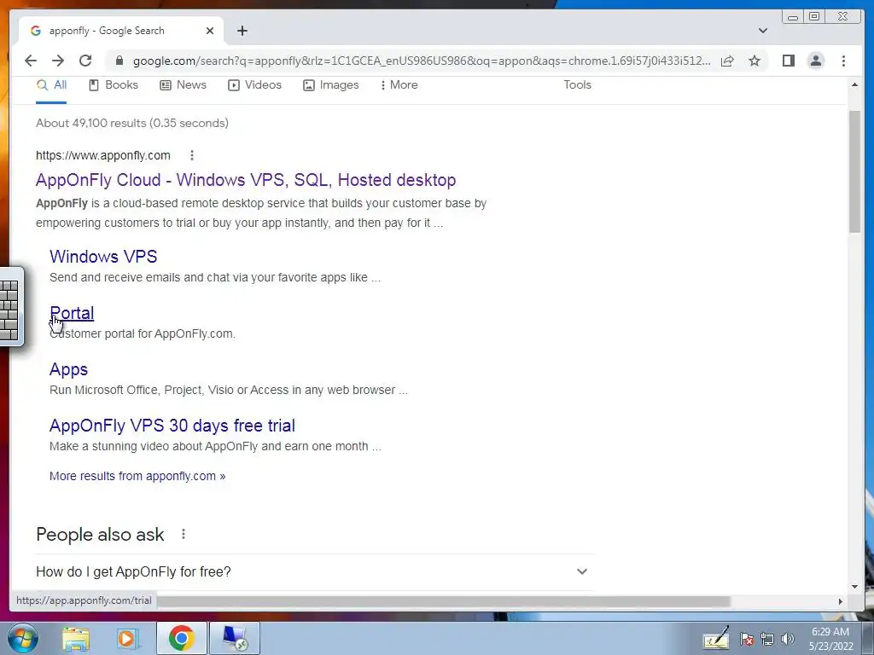This screenshot has width=874, height=655.
Task: Expand How do I get AppOnFly for free?
Action: [x=314, y=572]
